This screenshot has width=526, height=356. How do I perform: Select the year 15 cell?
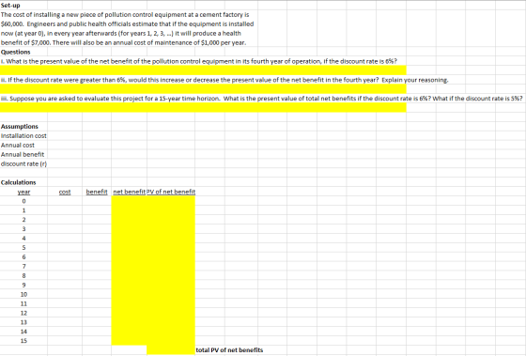pos(23,341)
